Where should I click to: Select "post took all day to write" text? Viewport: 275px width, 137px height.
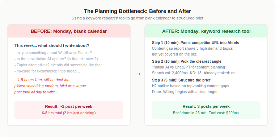(34, 92)
